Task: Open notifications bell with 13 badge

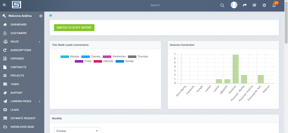Action: pyautogui.click(x=274, y=5)
